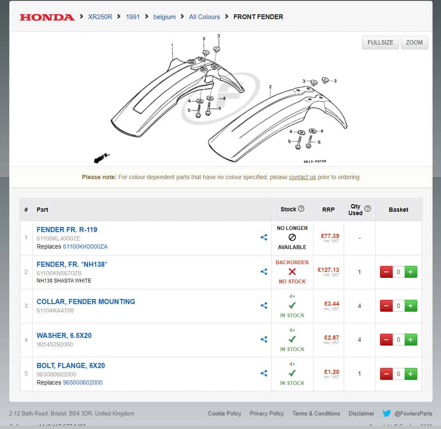Image resolution: width=441 pixels, height=429 pixels.
Task: Open replaced part 61100KK0000ZA link
Action: (85, 246)
